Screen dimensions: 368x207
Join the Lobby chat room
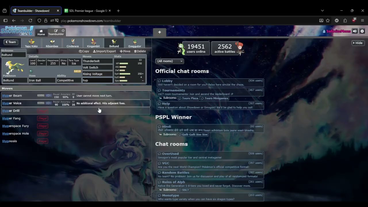click(x=210, y=83)
